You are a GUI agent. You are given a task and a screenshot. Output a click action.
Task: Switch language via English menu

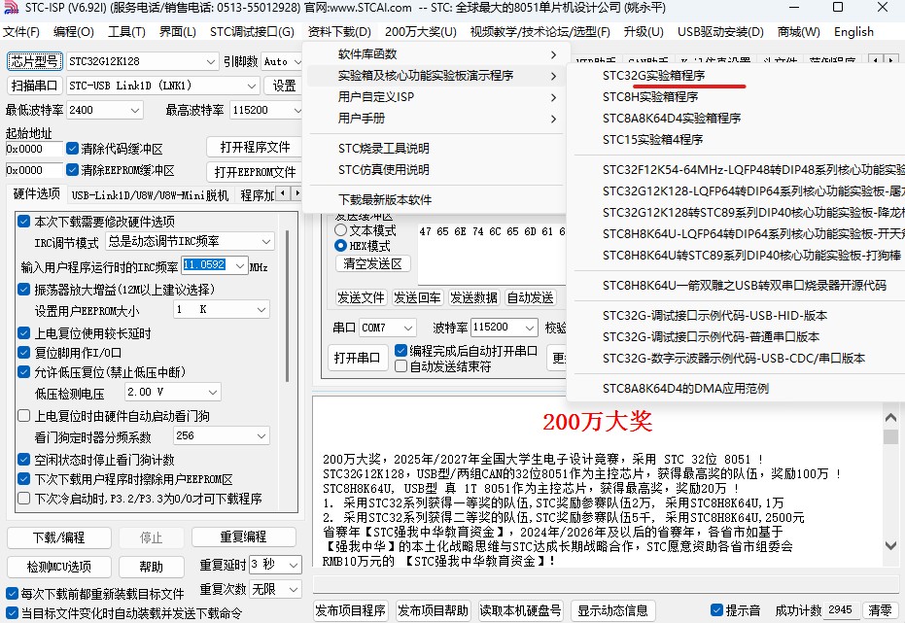[853, 32]
